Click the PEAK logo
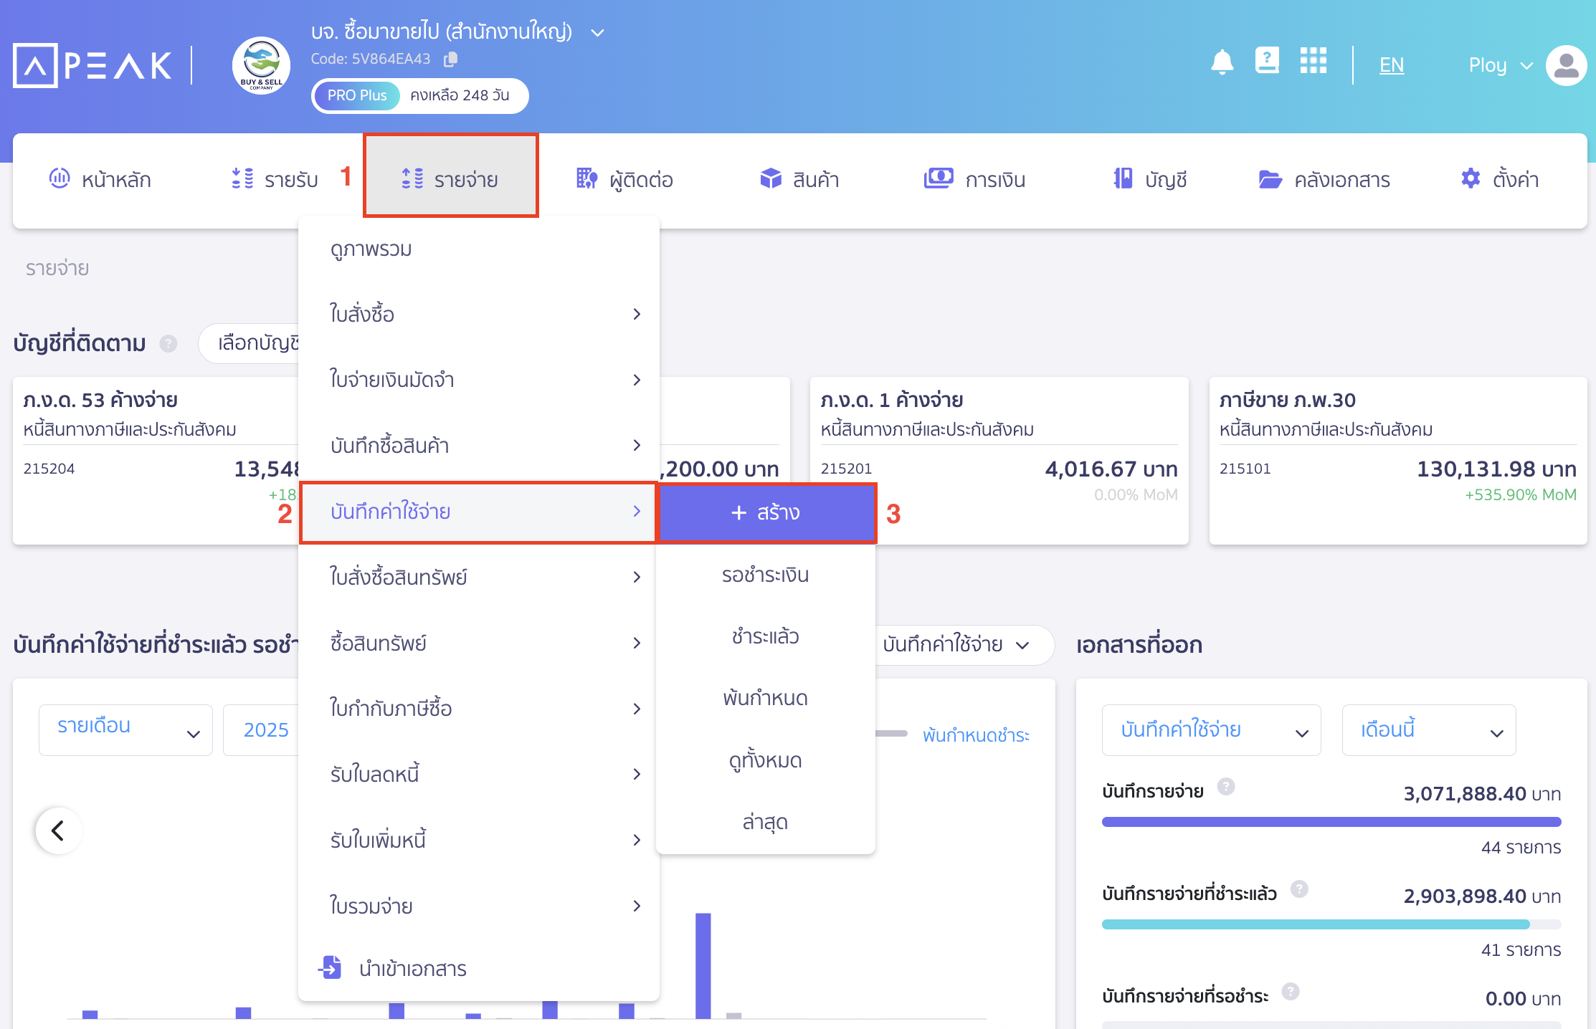This screenshot has height=1029, width=1596. [x=93, y=66]
